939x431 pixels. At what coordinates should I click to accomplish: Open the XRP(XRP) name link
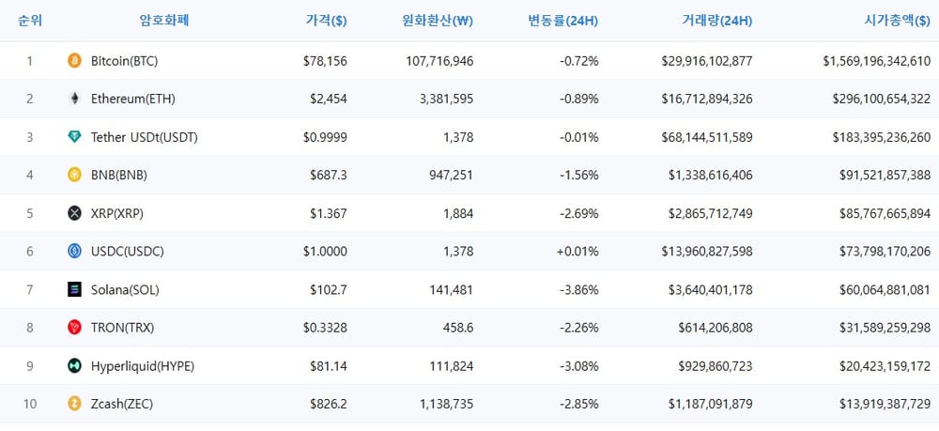pos(117,214)
